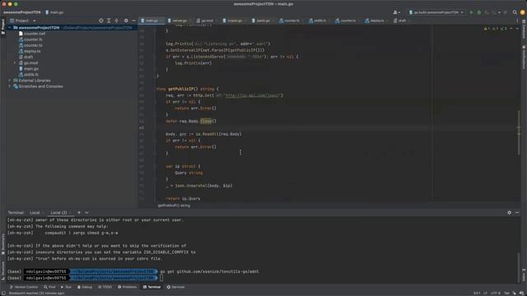This screenshot has height=296, width=527.
Task: Click the Select Opened File target icon
Action: click(x=100, y=21)
